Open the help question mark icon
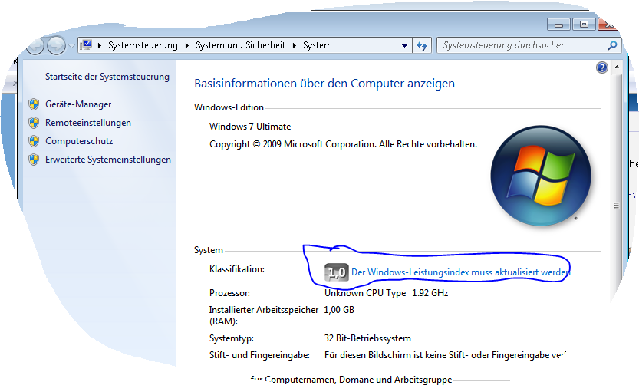 click(x=602, y=68)
